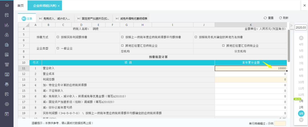The width and height of the screenshot is (308, 127).
Task: Open the 减免所得税优惠明细表 tab
Action: coord(131,18)
